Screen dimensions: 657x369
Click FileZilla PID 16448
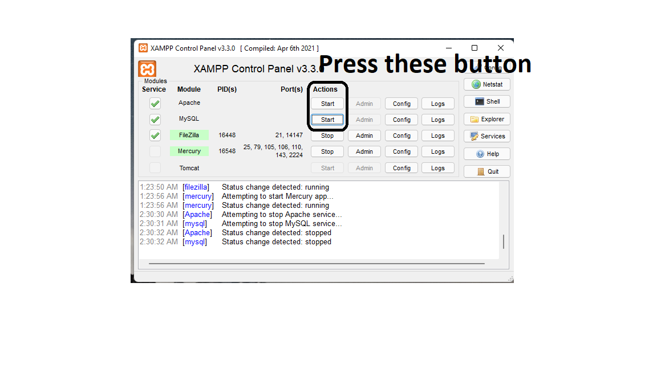coord(226,135)
